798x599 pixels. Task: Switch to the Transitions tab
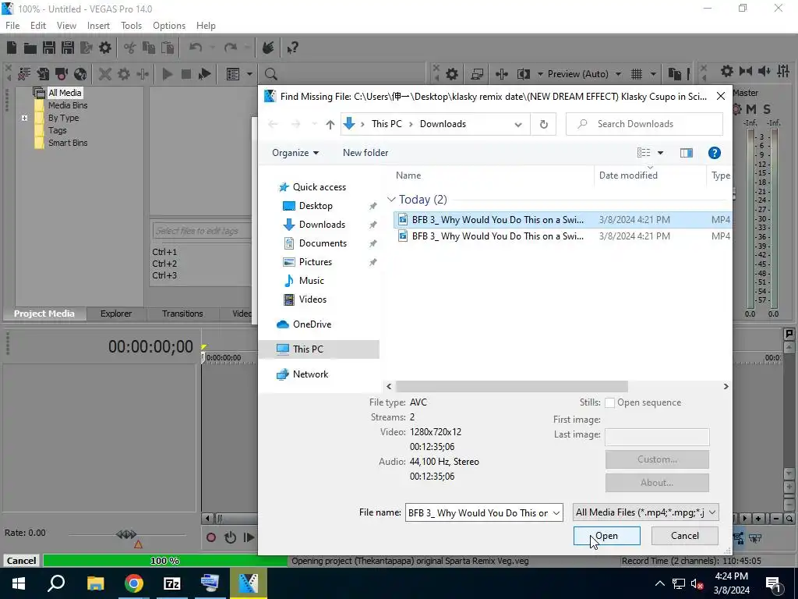(182, 314)
